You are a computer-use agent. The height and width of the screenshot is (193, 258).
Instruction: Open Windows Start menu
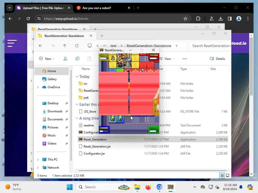[x=70, y=187]
